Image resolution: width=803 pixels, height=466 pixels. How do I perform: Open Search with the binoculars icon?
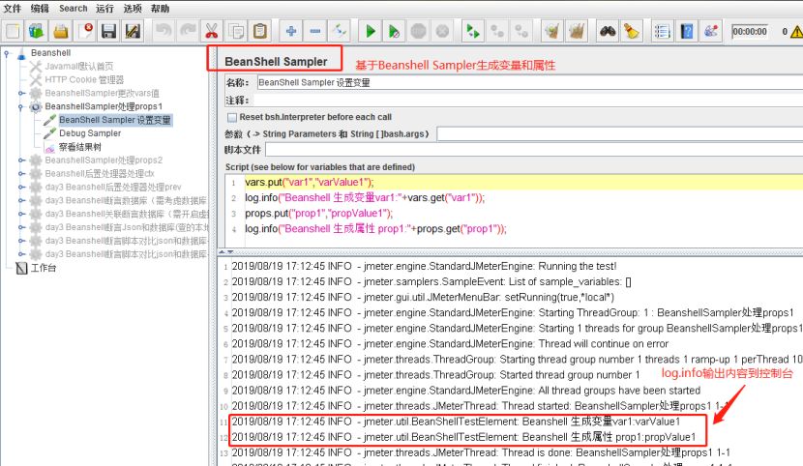(608, 31)
